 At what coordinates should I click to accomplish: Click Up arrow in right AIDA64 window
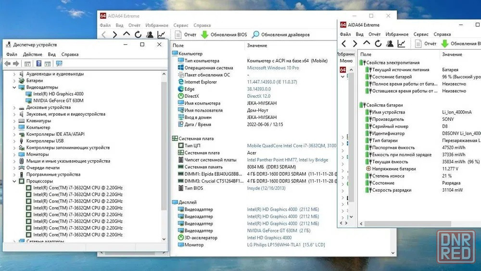[367, 43]
